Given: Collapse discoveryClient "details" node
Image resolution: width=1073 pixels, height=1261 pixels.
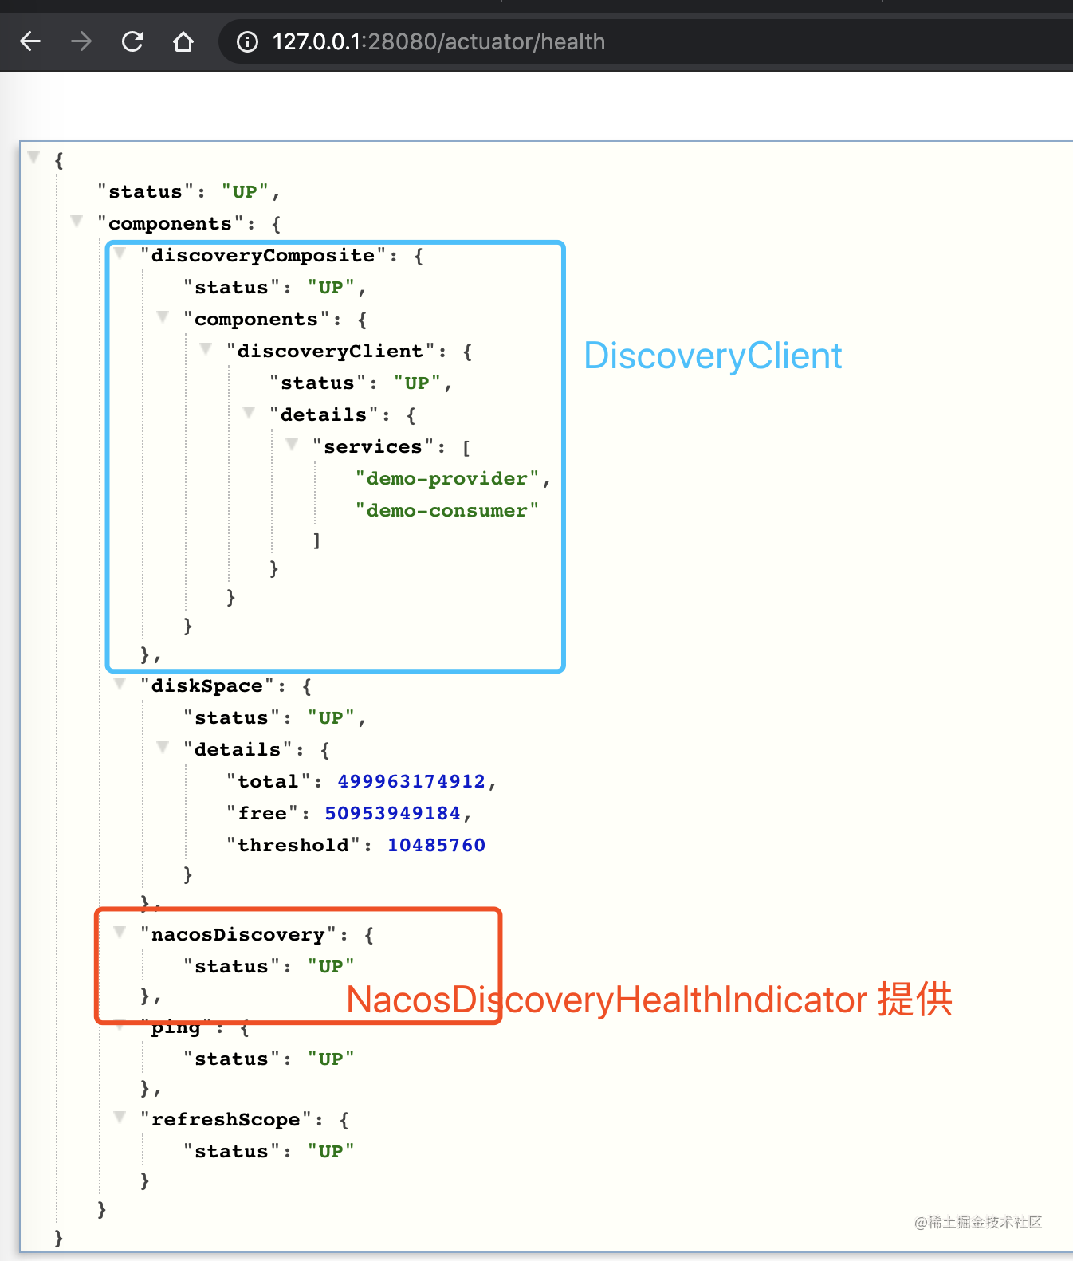Looking at the screenshot, I should (x=249, y=412).
